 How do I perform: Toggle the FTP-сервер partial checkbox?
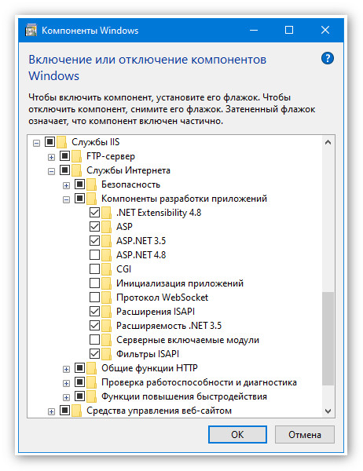tap(65, 155)
